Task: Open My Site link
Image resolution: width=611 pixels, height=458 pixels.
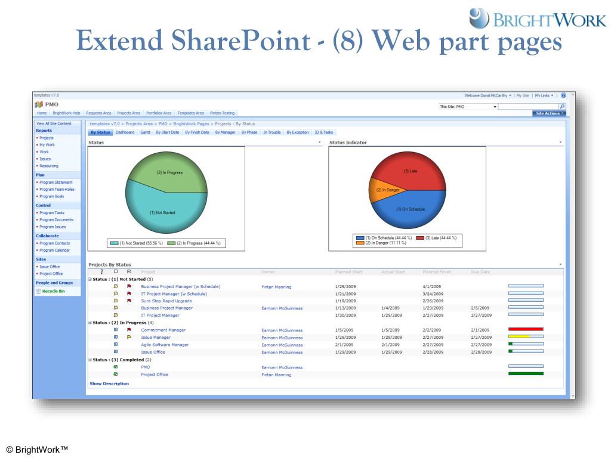Action: tap(523, 95)
